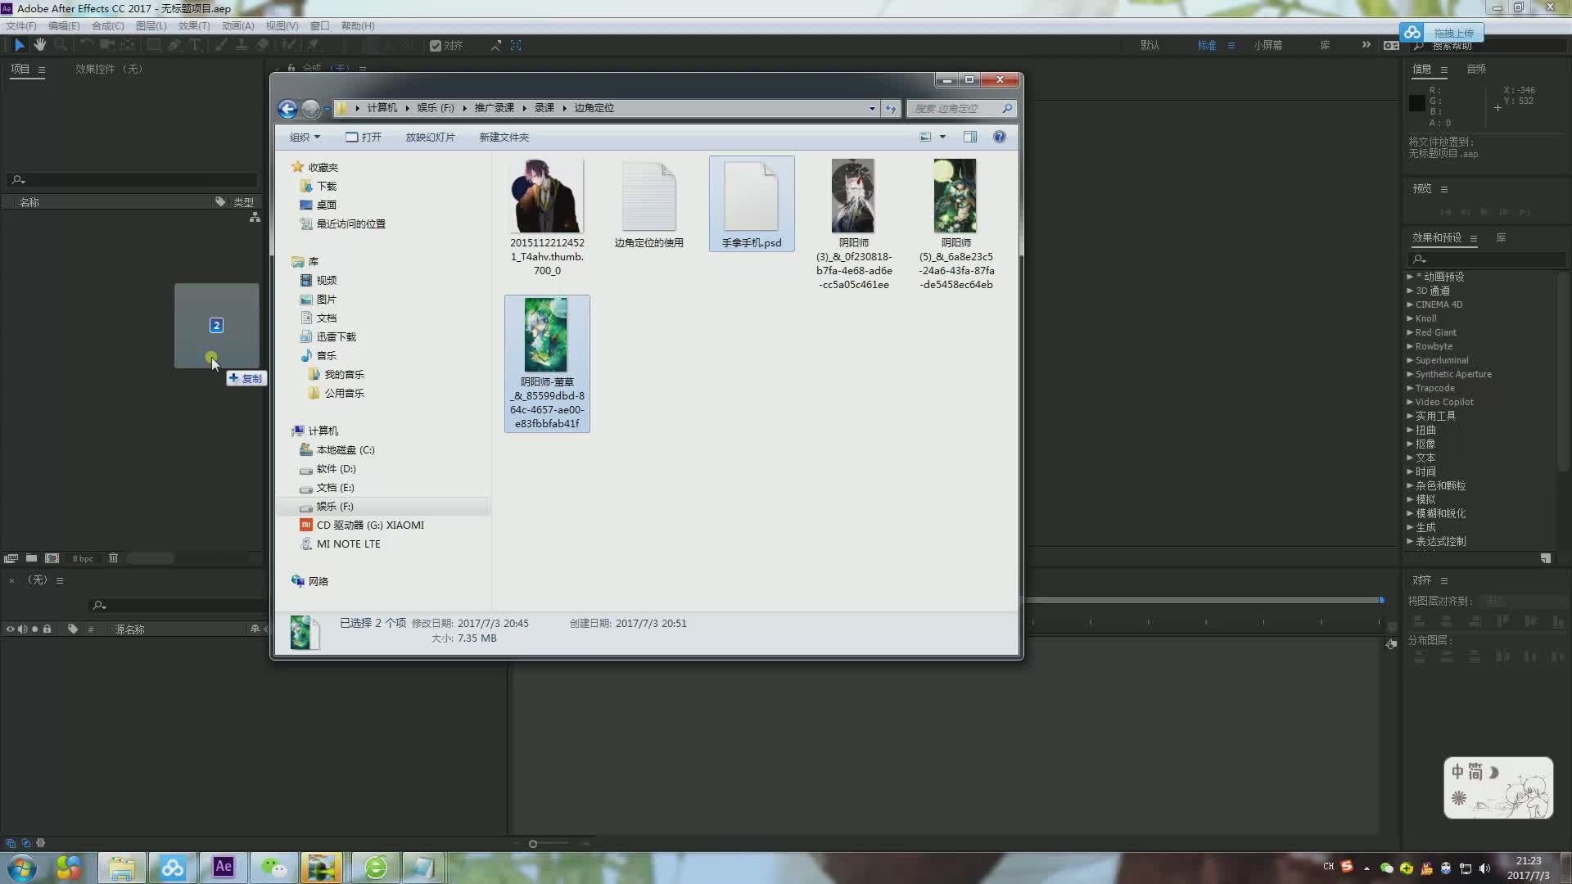
Task: Create a new composition from Project panel
Action: click(x=52, y=558)
